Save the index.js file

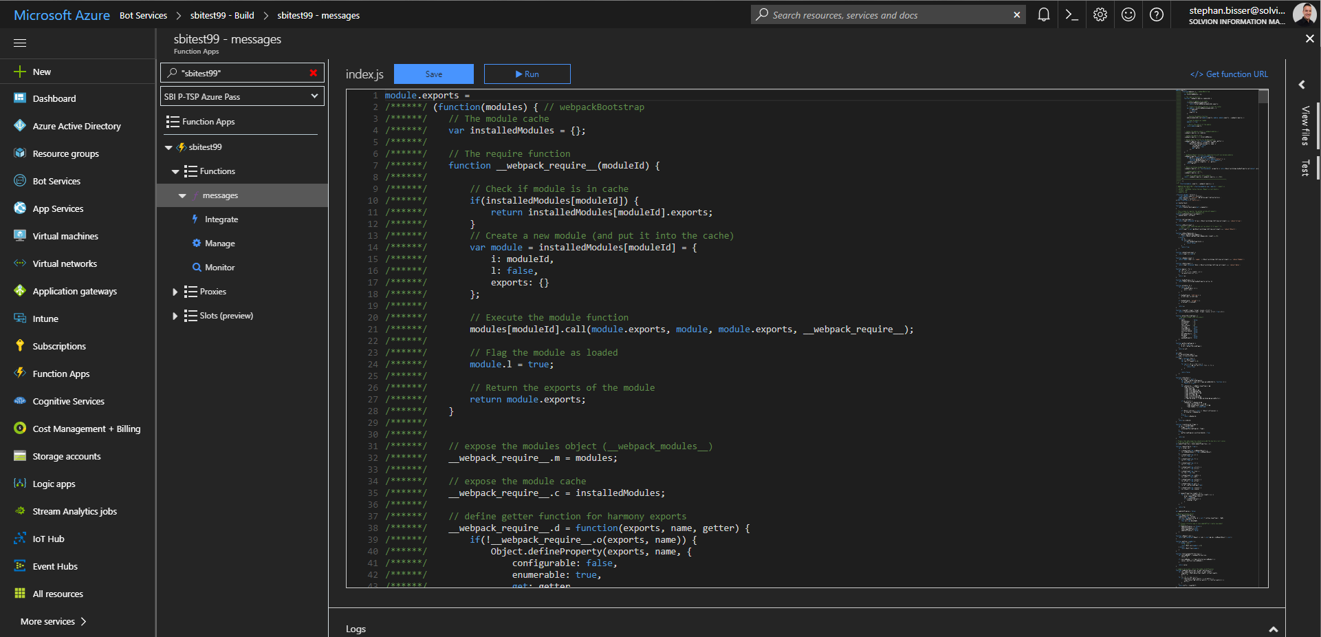[x=434, y=74]
